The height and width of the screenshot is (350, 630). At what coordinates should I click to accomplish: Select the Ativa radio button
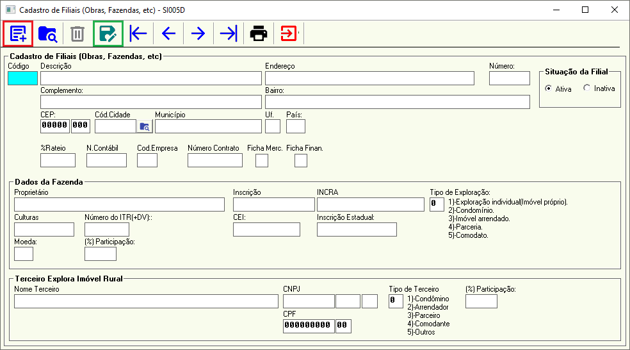click(x=549, y=88)
